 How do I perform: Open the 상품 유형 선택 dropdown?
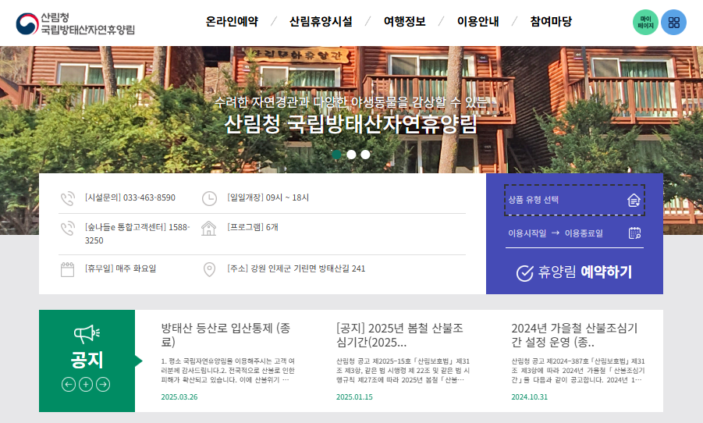point(574,200)
